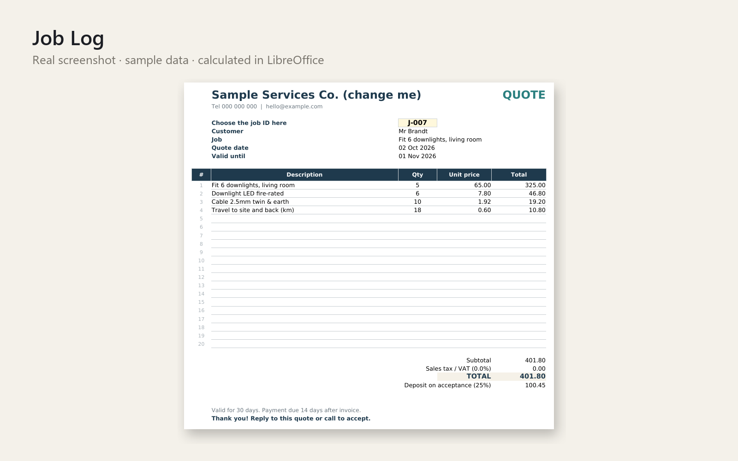Screen dimensions: 738x461
Task: Click line total 325.00
Action: click(535, 185)
